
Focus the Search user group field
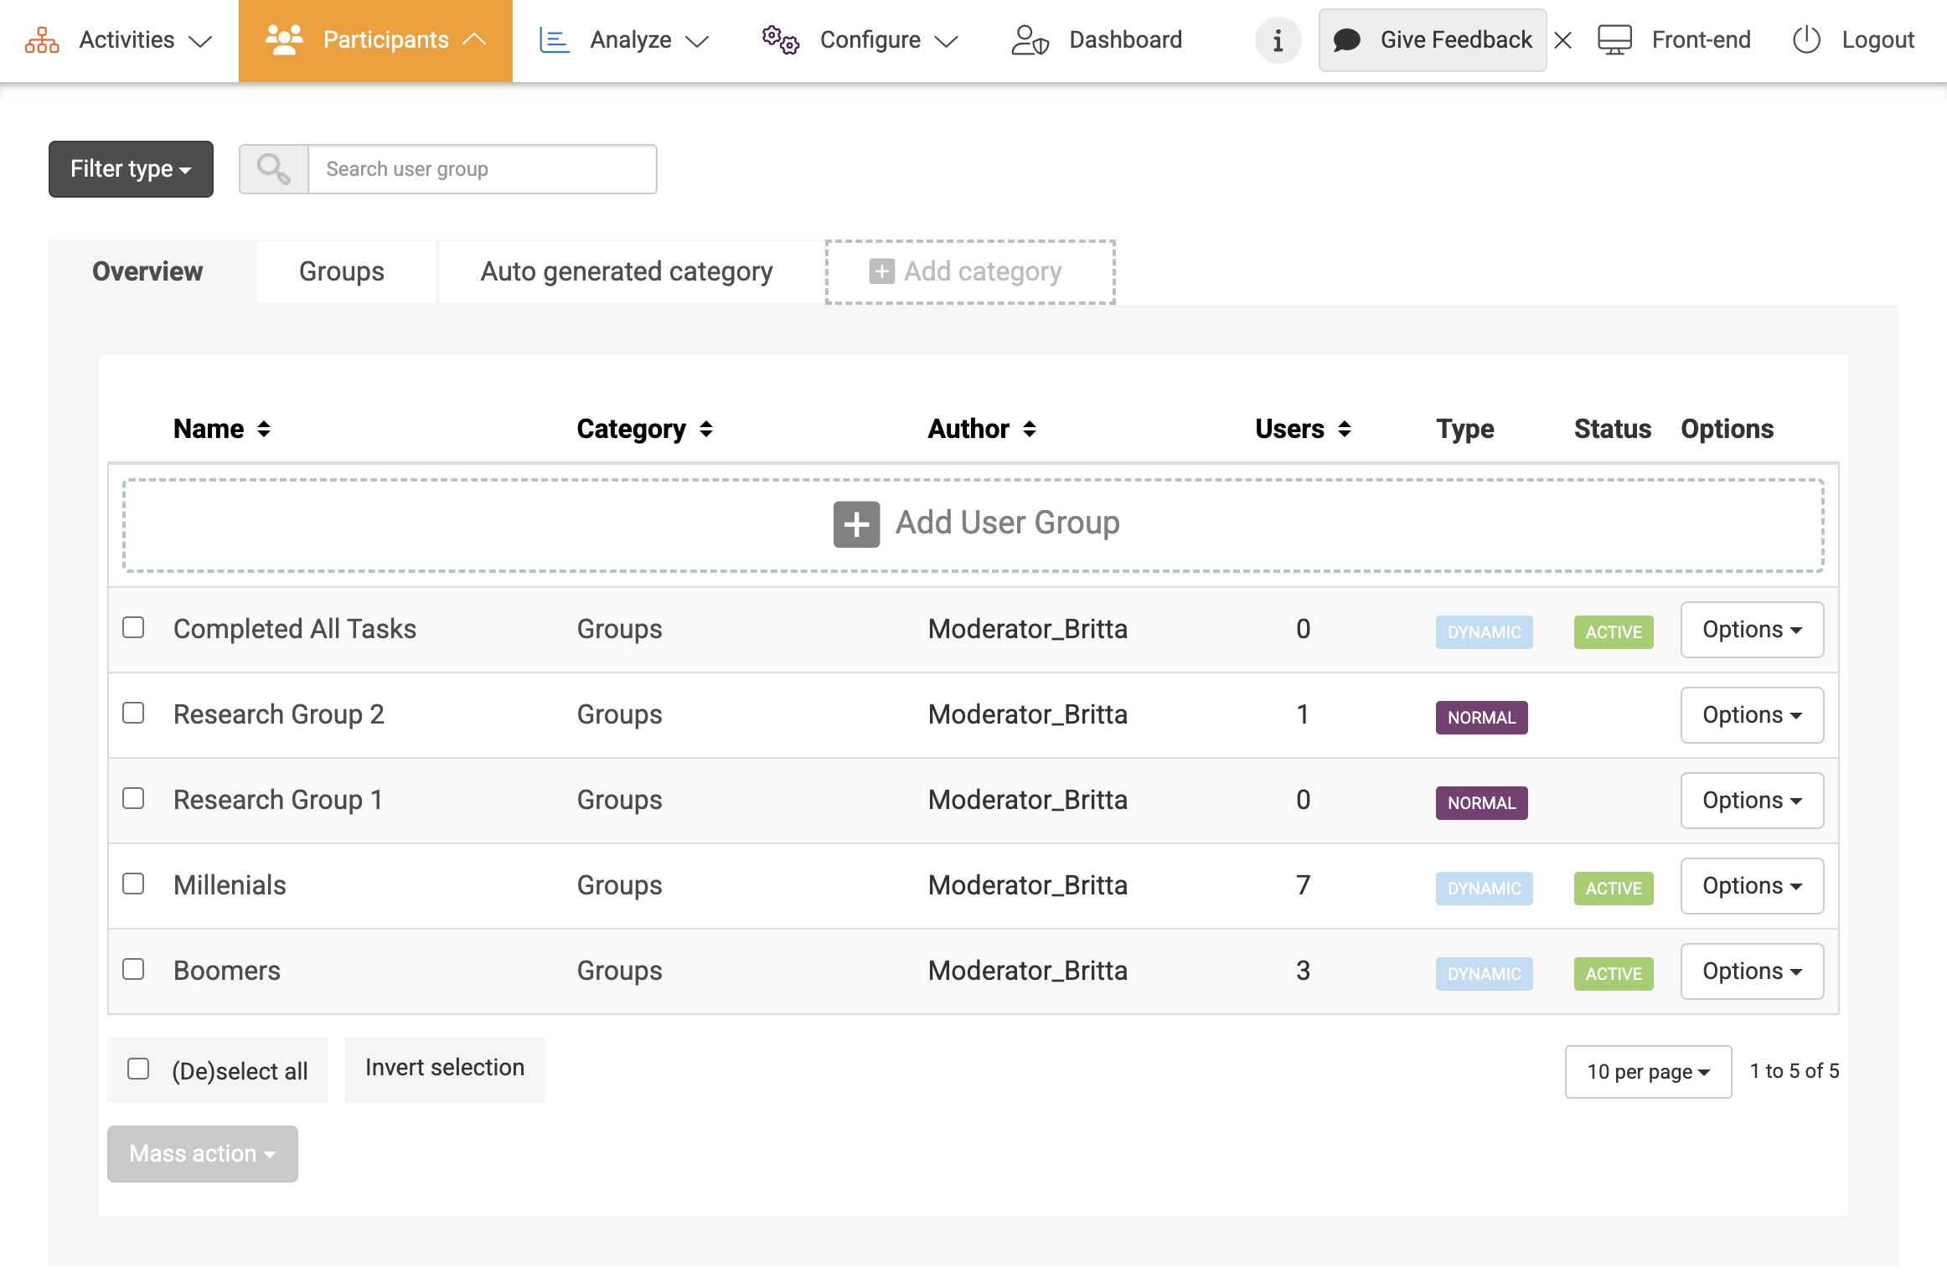[483, 169]
